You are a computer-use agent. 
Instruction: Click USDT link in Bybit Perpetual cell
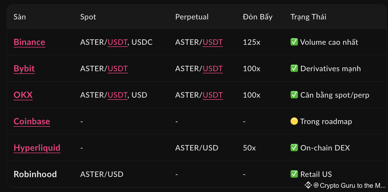(x=213, y=68)
